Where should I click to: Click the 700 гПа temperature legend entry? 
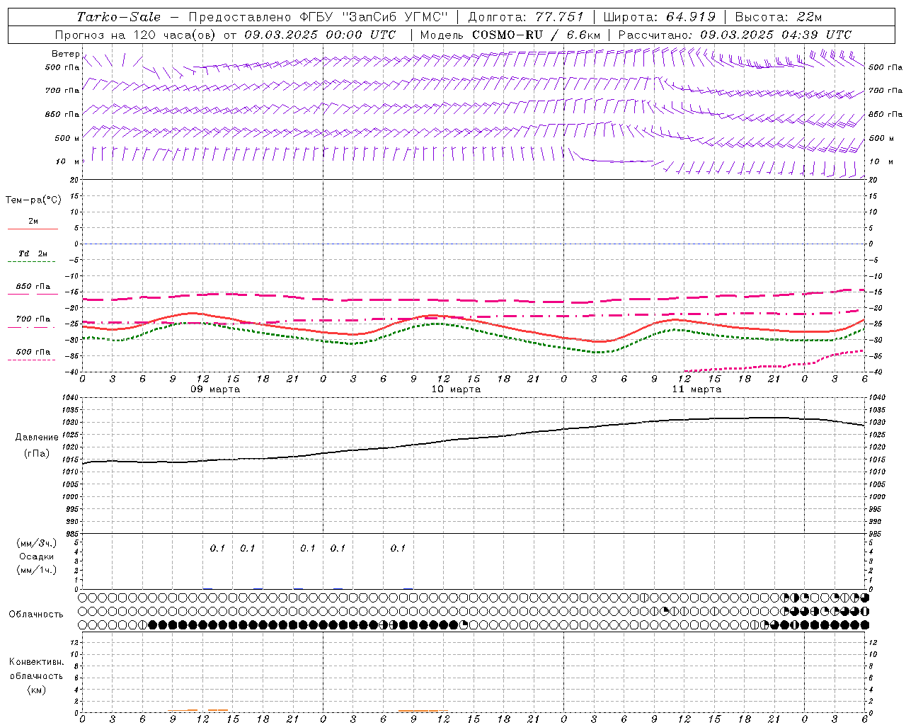point(33,319)
